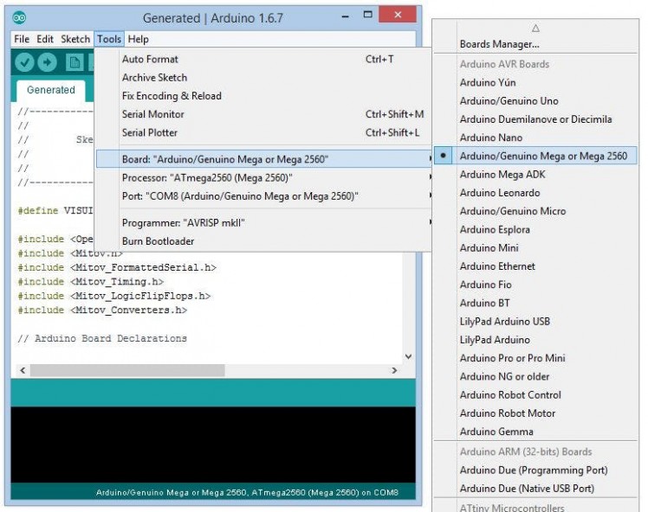Open the Edit menu

(45, 39)
